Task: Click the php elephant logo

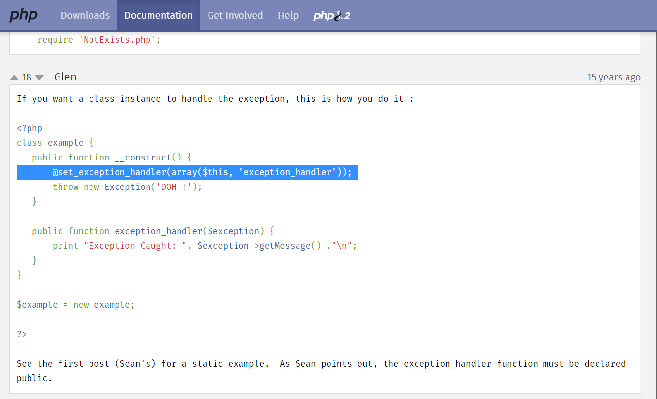Action: [24, 15]
